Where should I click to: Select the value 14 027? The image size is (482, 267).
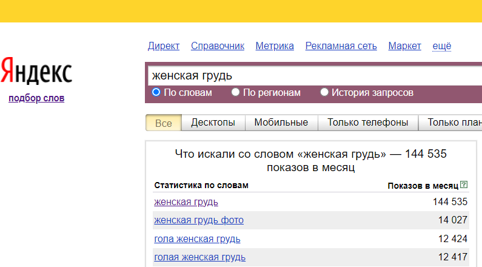[x=453, y=220]
